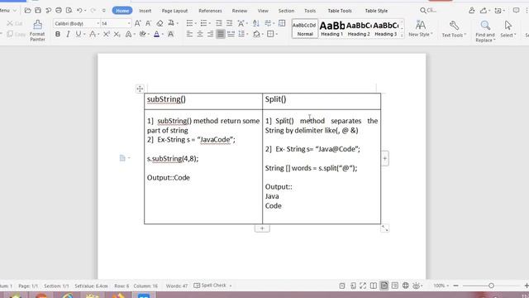Align text right
529x298 pixels.
point(210,34)
